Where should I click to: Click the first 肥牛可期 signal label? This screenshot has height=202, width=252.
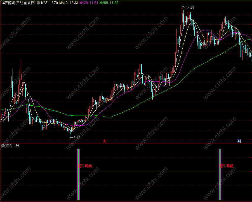point(85,166)
